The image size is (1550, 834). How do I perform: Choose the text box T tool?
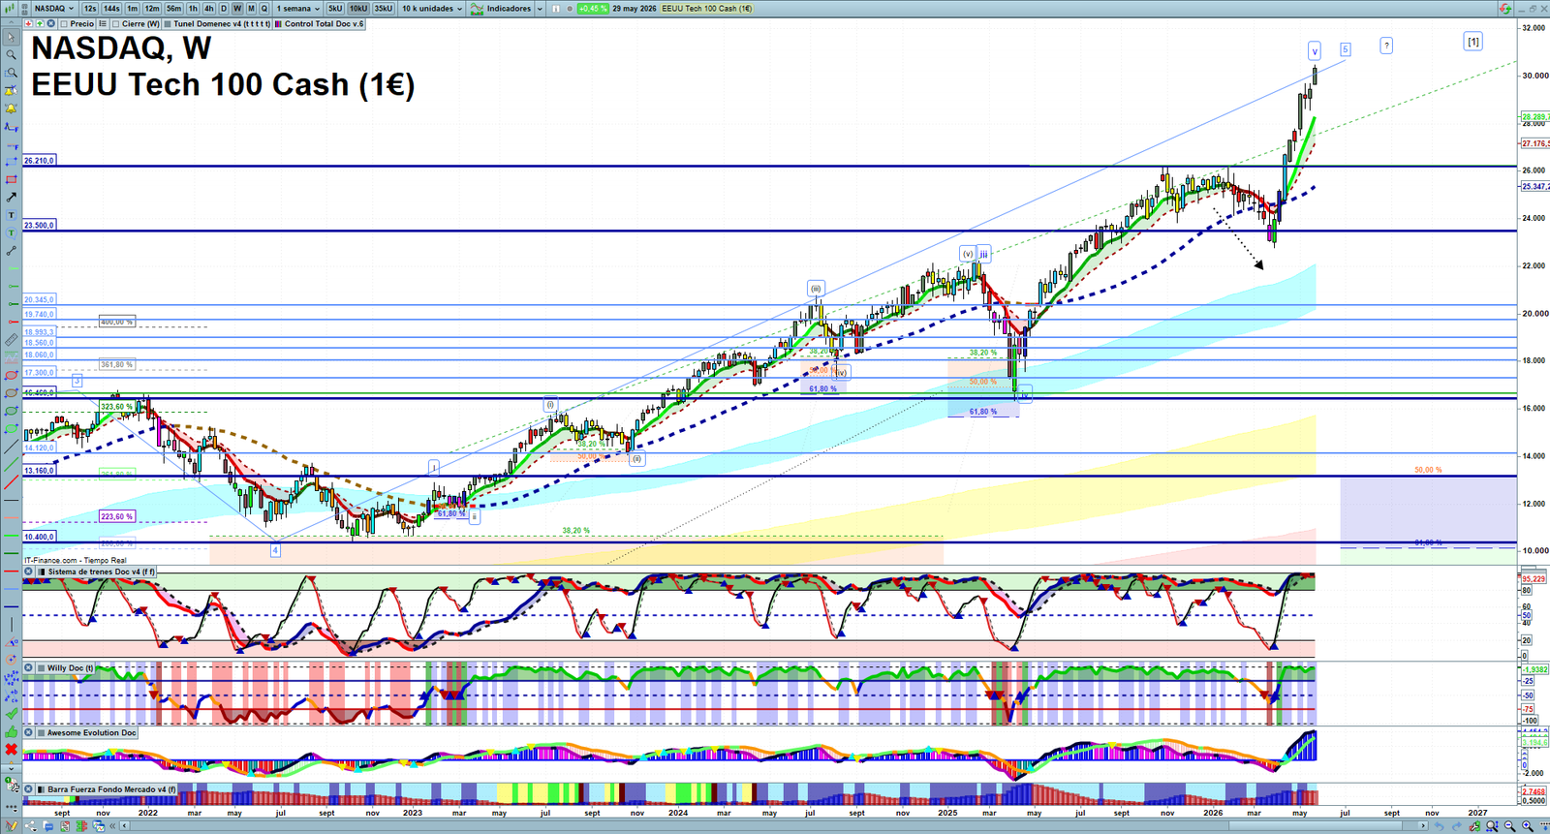click(x=11, y=215)
